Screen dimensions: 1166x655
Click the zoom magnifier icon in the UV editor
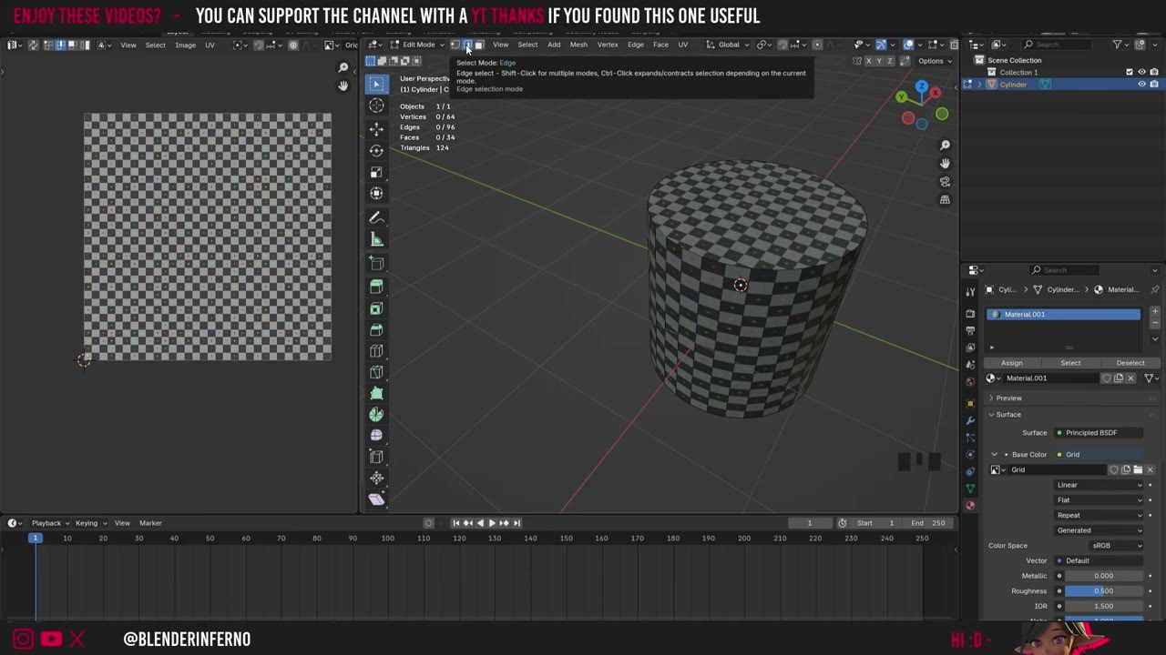coord(343,68)
